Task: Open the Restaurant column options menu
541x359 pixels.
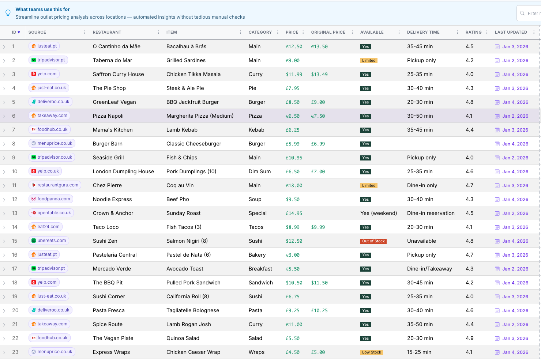Action: 158,32
